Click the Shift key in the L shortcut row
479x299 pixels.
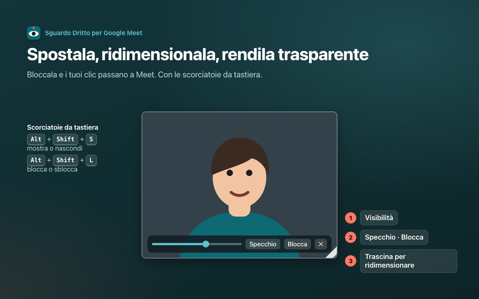coord(65,160)
